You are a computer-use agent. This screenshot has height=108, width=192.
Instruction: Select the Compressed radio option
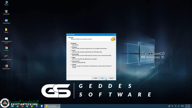click(x=71, y=61)
